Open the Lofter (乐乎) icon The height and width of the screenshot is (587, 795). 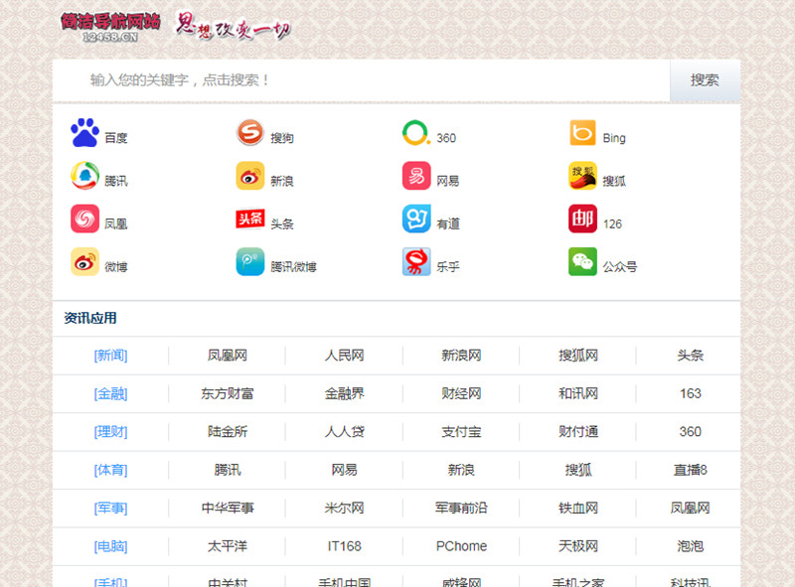[x=416, y=261]
